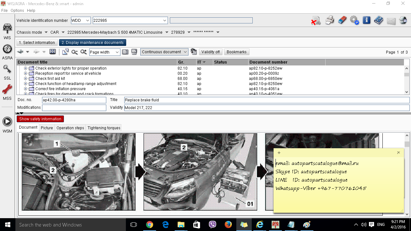Image resolution: width=411 pixels, height=231 pixels.
Task: Open the 278929 engine dropdown
Action: click(x=189, y=32)
